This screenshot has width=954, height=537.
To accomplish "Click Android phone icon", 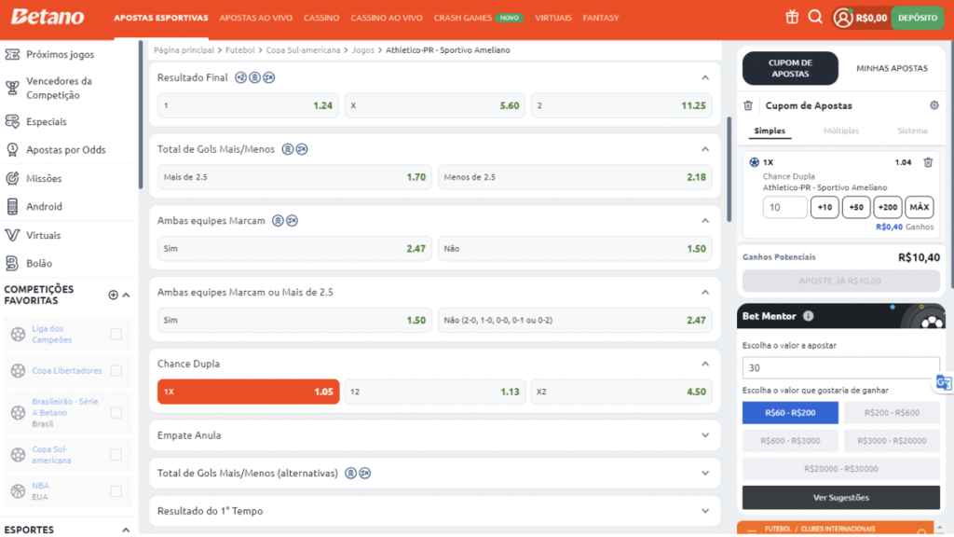I will 12,206.
